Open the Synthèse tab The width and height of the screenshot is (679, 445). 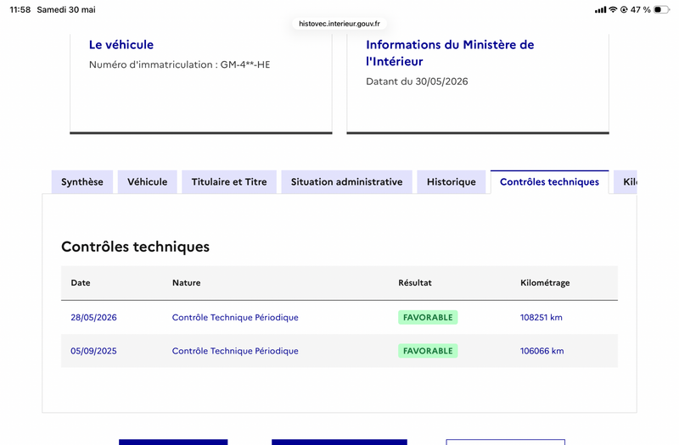[x=82, y=182]
